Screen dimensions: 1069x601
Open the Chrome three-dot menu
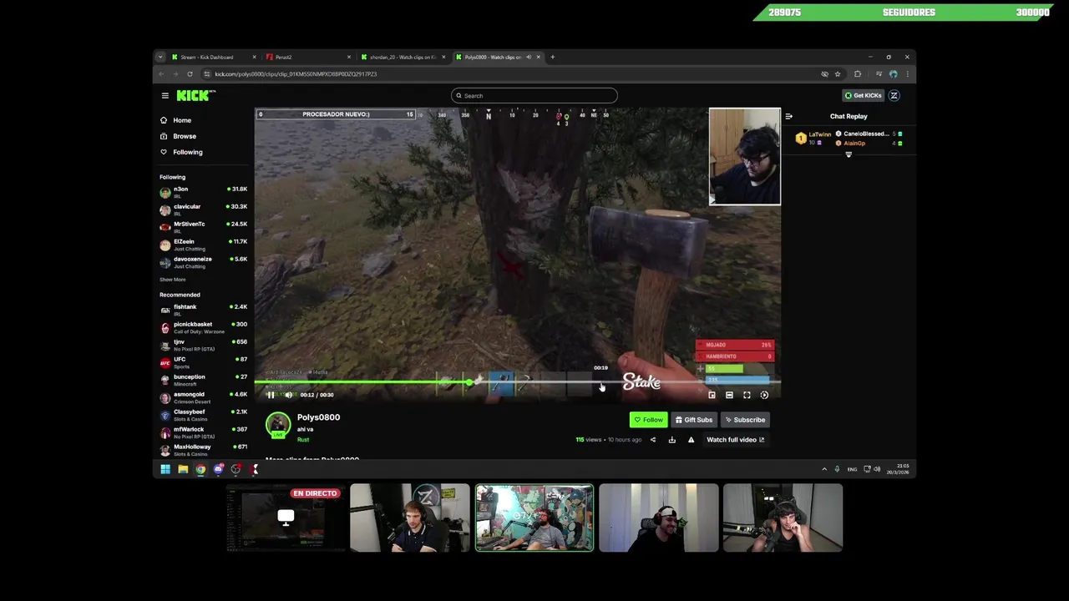(x=908, y=74)
